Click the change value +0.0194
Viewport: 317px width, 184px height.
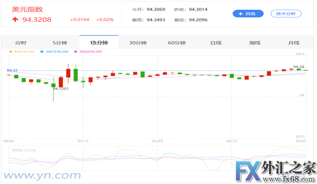tap(79, 20)
